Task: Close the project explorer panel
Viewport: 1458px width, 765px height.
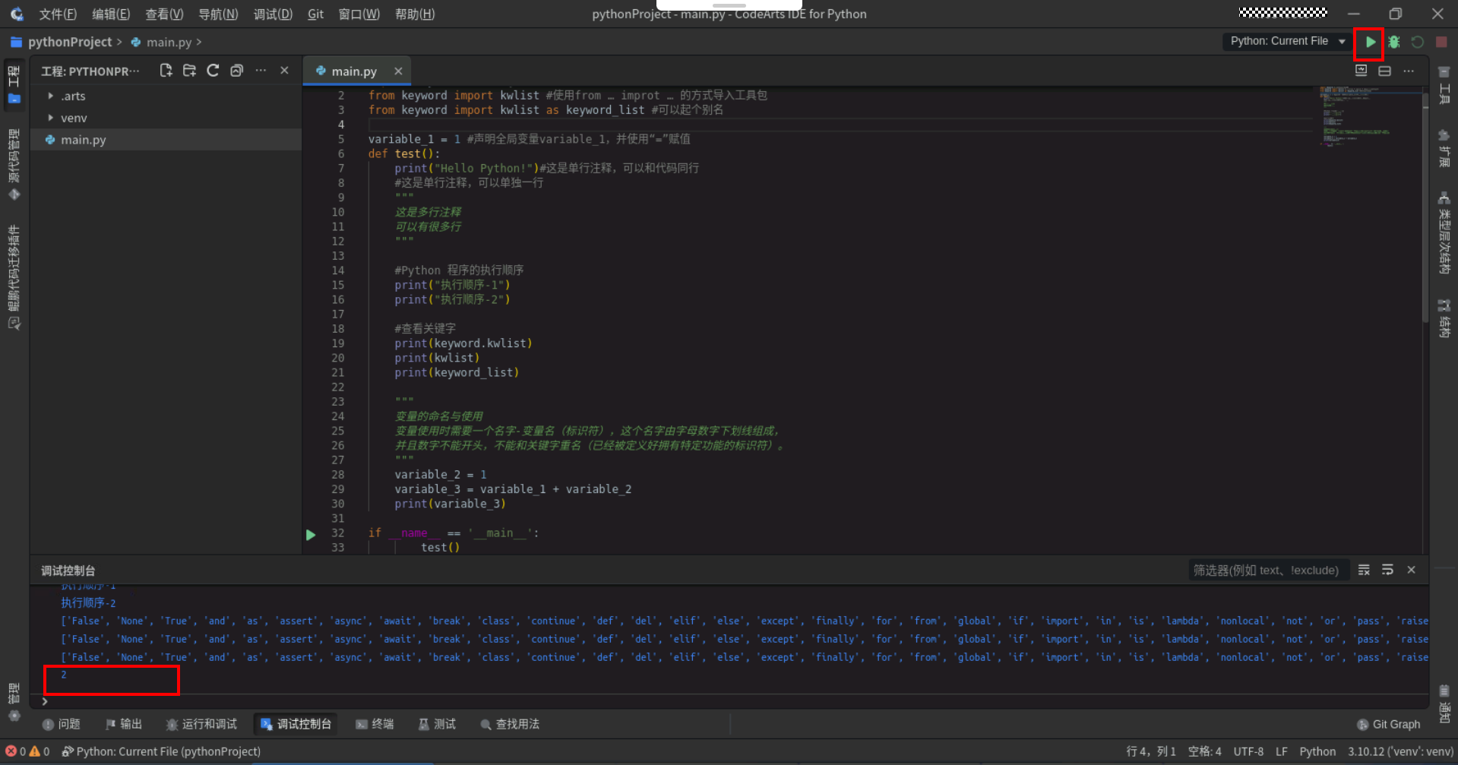Action: [x=284, y=71]
